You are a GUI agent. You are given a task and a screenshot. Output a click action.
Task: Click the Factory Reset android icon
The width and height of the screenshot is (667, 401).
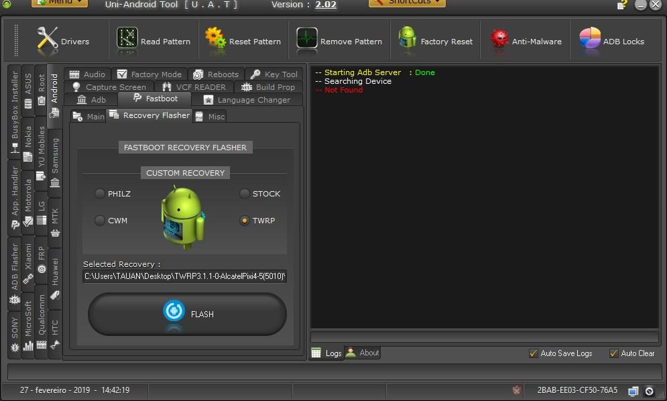pos(407,38)
